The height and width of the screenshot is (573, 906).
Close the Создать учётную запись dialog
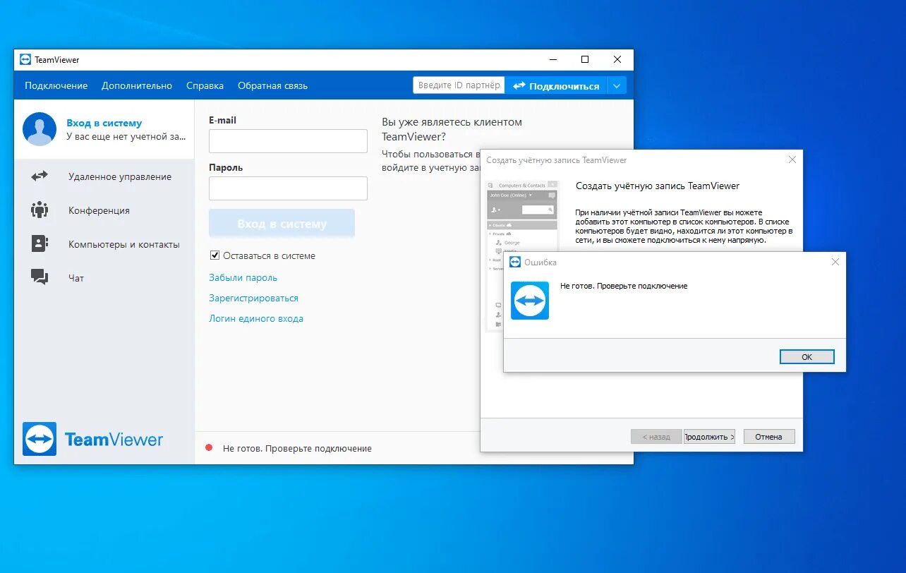pos(792,160)
